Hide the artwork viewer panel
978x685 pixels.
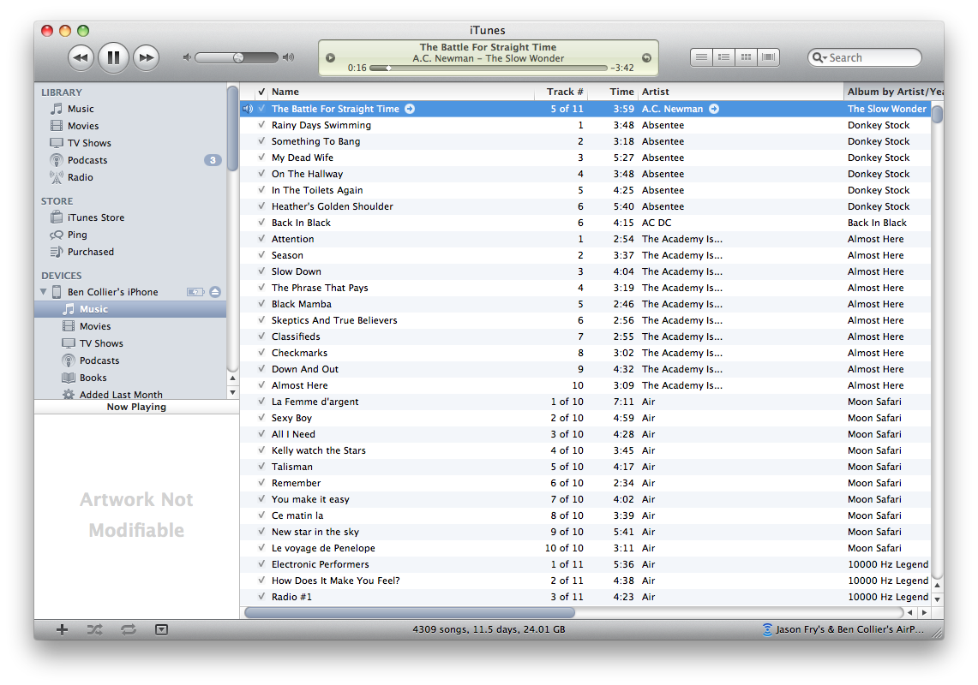click(161, 629)
